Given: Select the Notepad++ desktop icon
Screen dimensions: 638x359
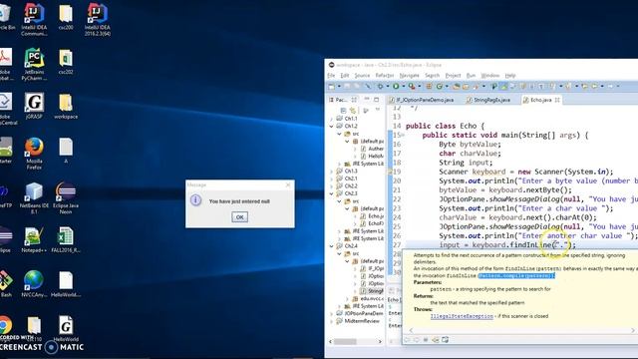Looking at the screenshot, I should pyautogui.click(x=34, y=239).
